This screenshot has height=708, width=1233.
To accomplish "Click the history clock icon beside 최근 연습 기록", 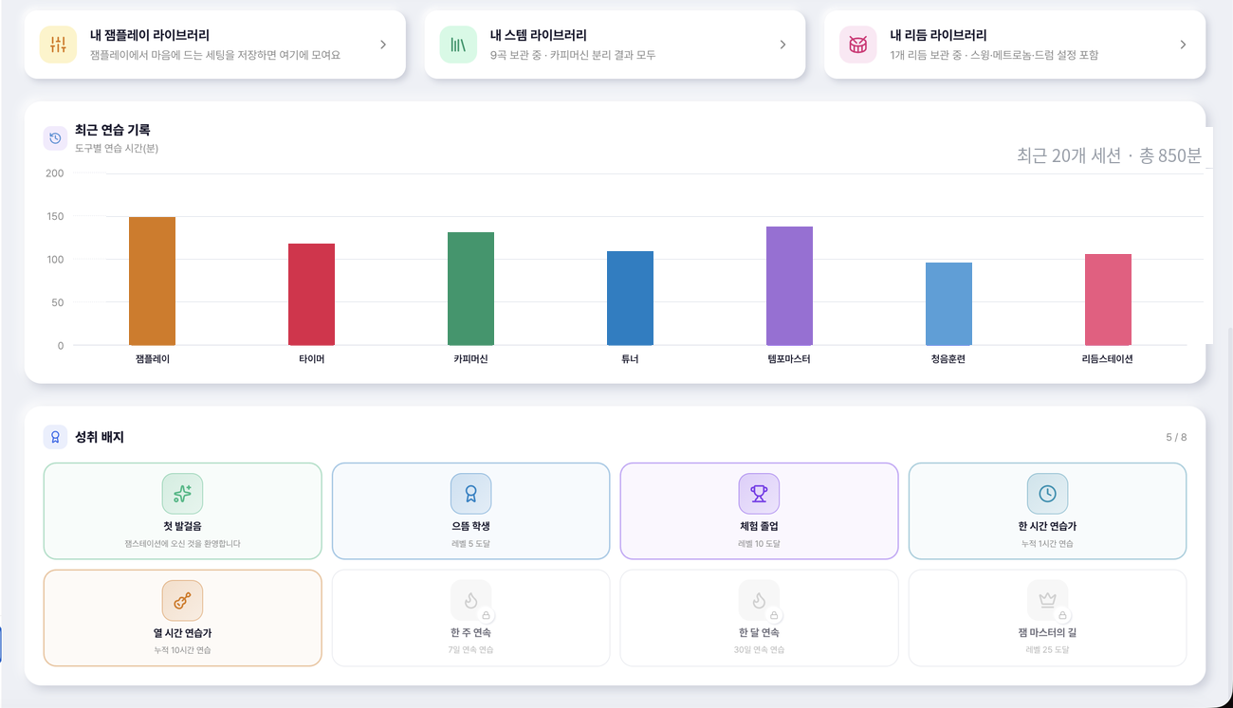I will pyautogui.click(x=55, y=138).
